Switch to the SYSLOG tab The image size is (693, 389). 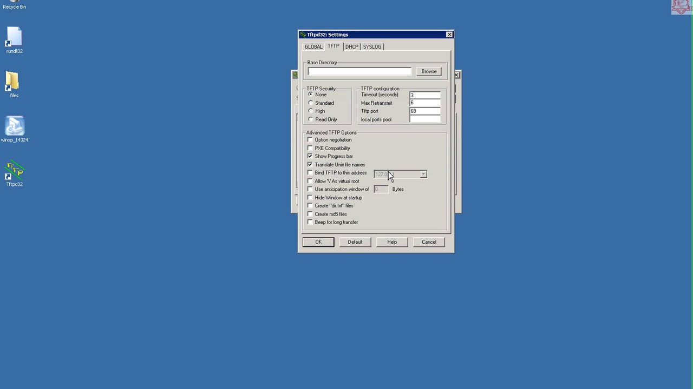coord(372,47)
